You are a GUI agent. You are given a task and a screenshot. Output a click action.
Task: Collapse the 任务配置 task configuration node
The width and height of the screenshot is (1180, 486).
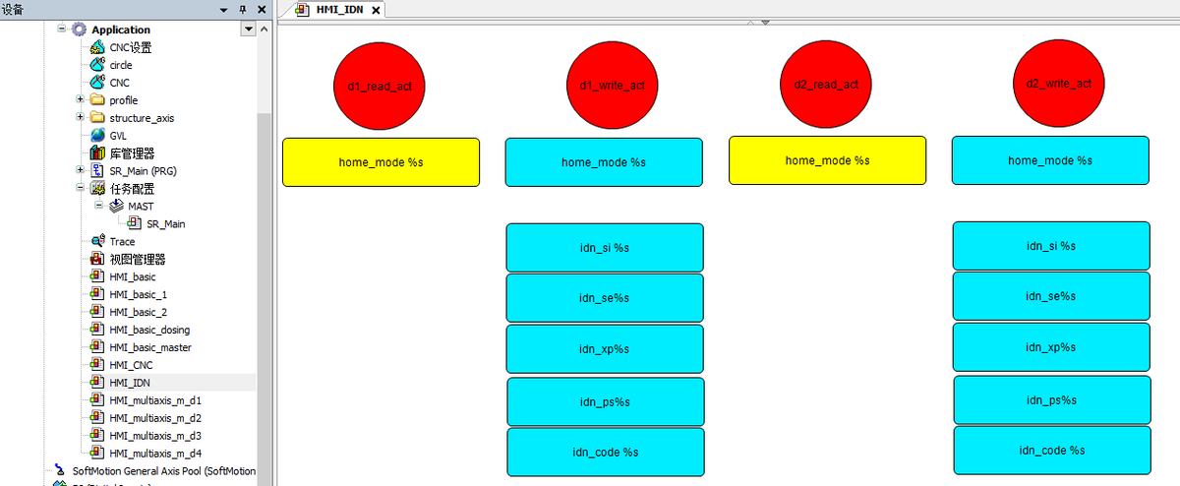click(x=81, y=188)
